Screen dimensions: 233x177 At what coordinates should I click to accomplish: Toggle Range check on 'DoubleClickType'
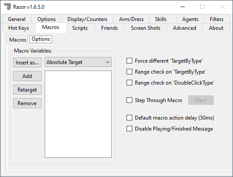tap(129, 83)
